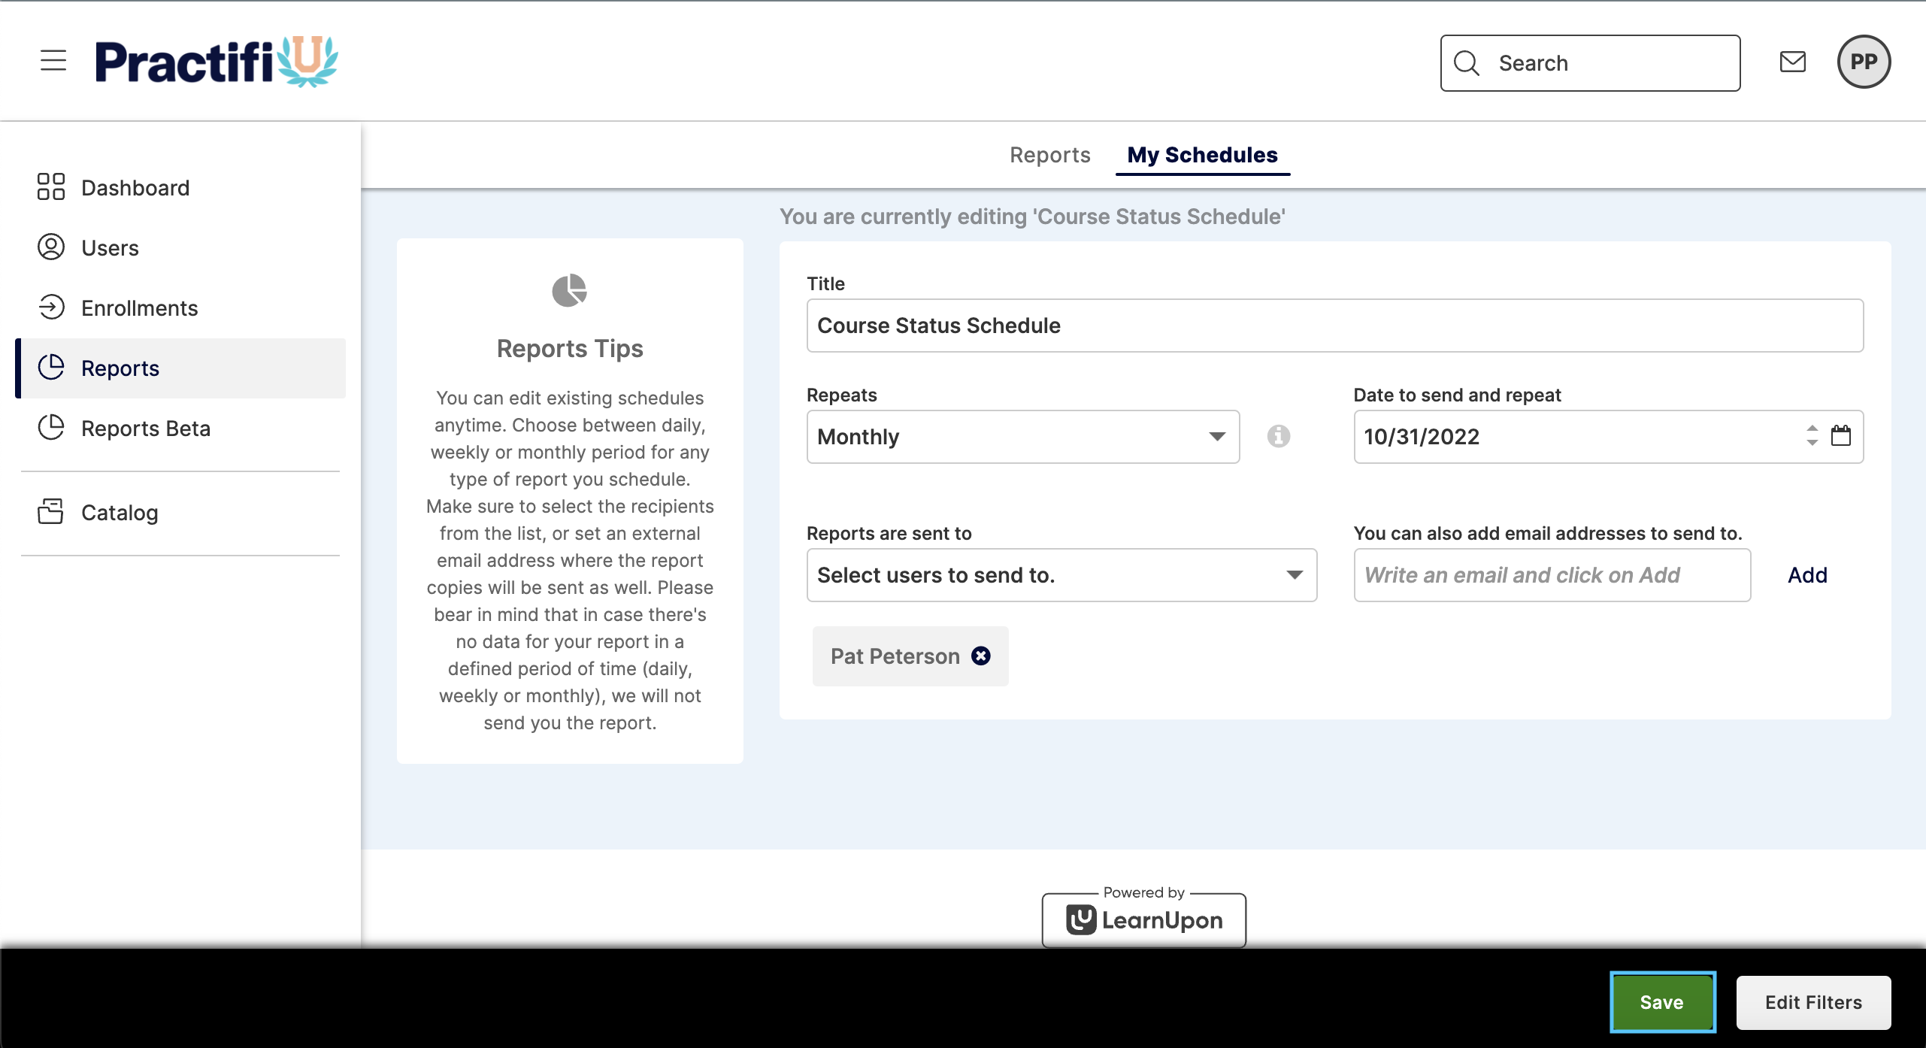1926x1048 pixels.
Task: Open the hamburger navigation menu
Action: pos(53,60)
